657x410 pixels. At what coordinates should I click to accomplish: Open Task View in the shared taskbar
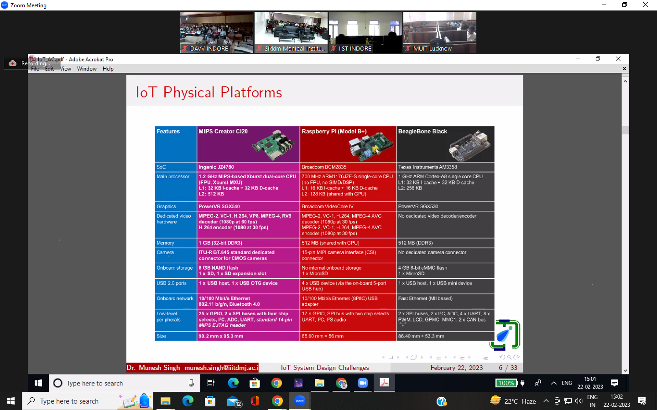coord(211,383)
